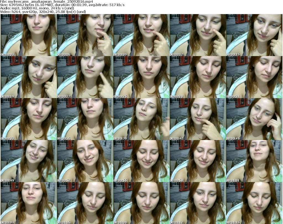Click the frame timestamped 00:00:39
Viewport: 283px width, 224px height.
pyautogui.click(x=141, y=119)
